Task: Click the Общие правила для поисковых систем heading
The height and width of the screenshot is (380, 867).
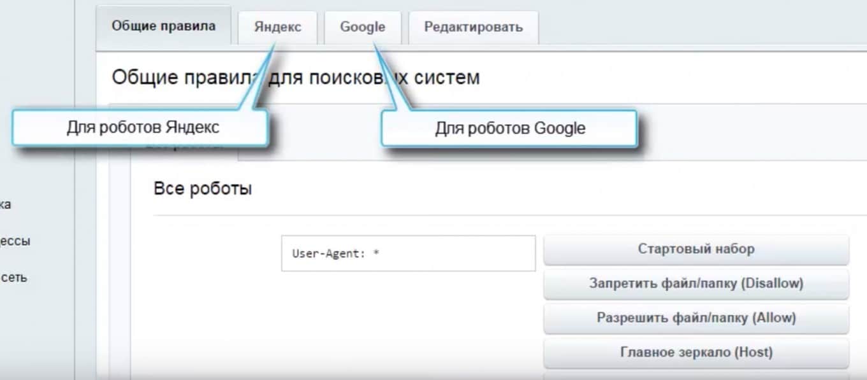Action: 295,78
